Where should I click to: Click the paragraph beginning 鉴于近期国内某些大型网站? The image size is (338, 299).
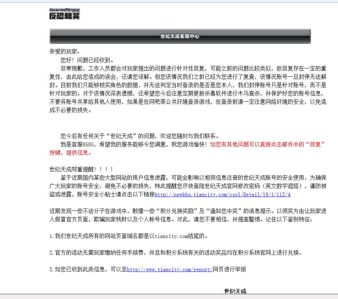188,186
